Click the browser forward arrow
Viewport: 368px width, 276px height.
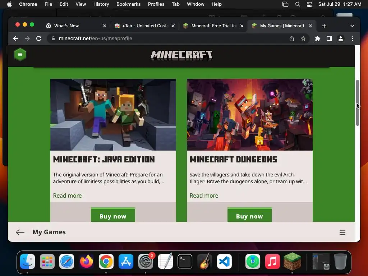(27, 38)
